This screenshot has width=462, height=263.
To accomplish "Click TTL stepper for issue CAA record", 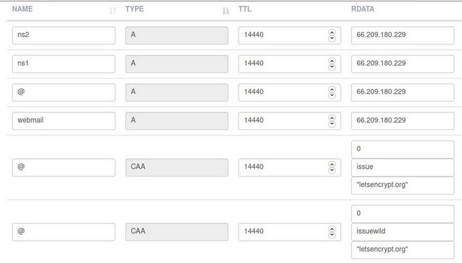I will 332,167.
